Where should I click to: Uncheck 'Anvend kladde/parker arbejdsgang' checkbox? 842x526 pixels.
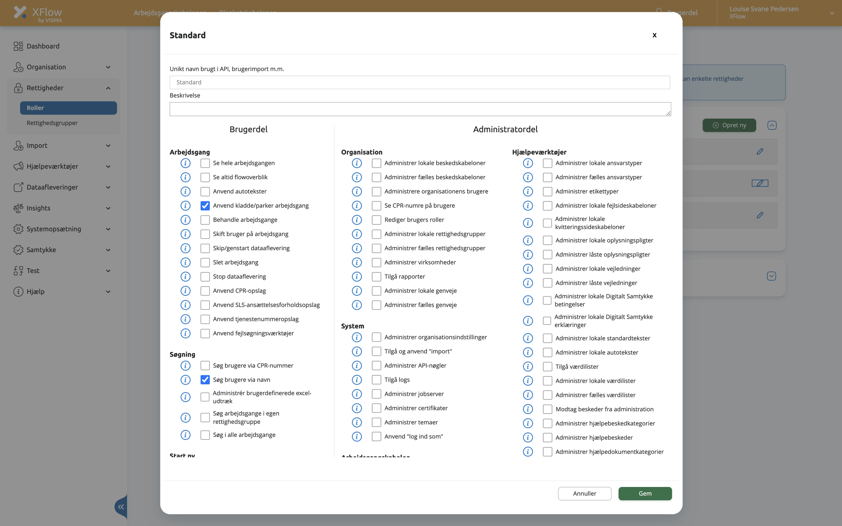point(205,205)
